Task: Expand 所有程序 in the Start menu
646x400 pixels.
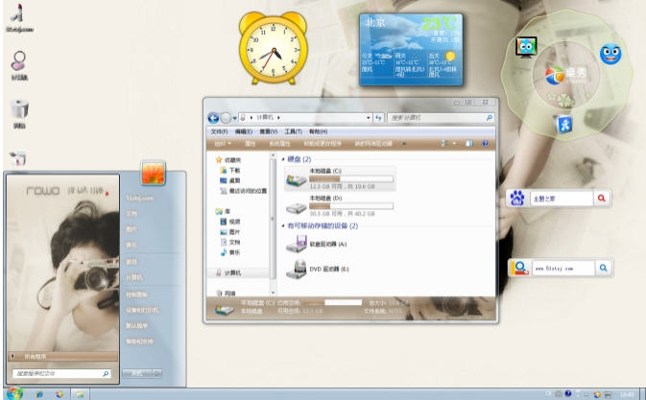Action: (62, 357)
